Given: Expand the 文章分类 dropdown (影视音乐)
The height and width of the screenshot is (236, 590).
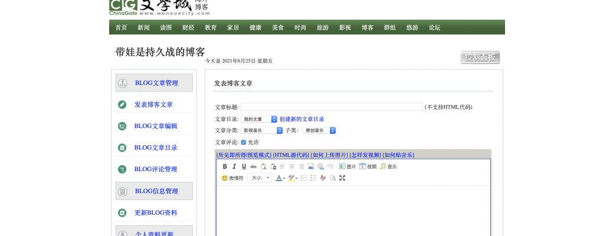Looking at the screenshot, I should [263, 130].
